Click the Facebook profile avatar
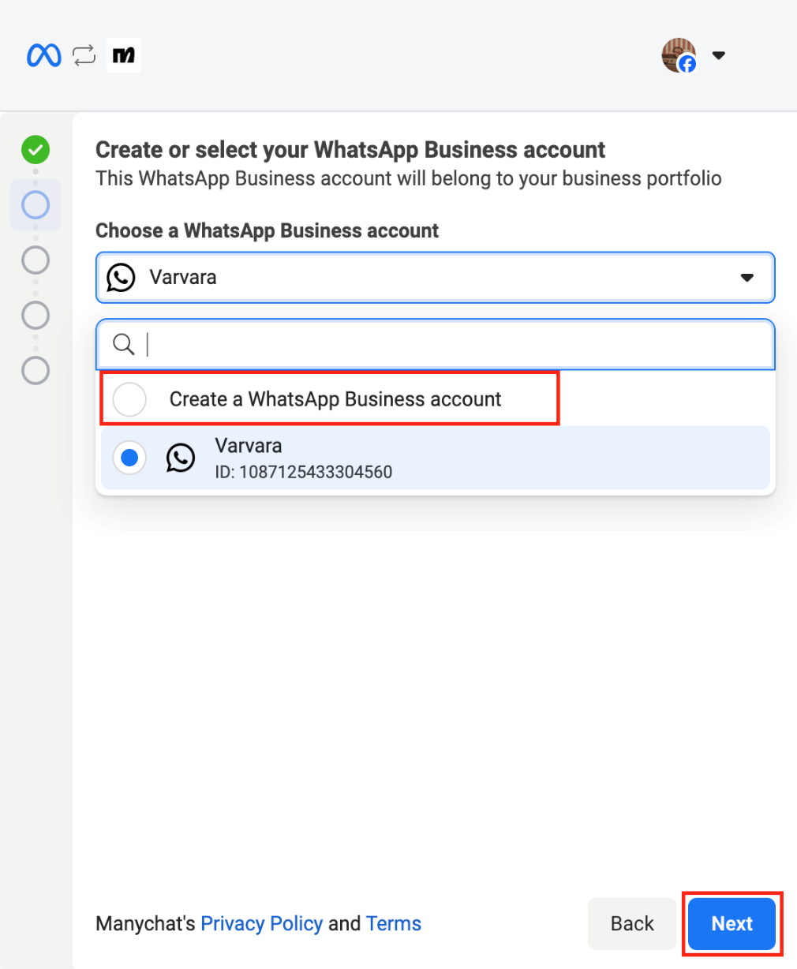The height and width of the screenshot is (969, 797). [x=679, y=55]
